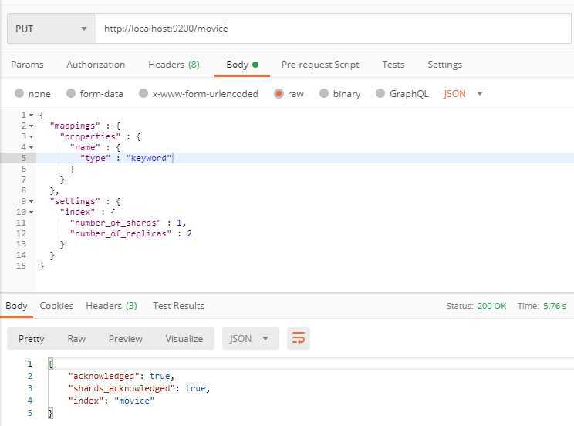The width and height of the screenshot is (574, 426).
Task: Click the "number_of_replicas" key text
Action: tap(121, 233)
